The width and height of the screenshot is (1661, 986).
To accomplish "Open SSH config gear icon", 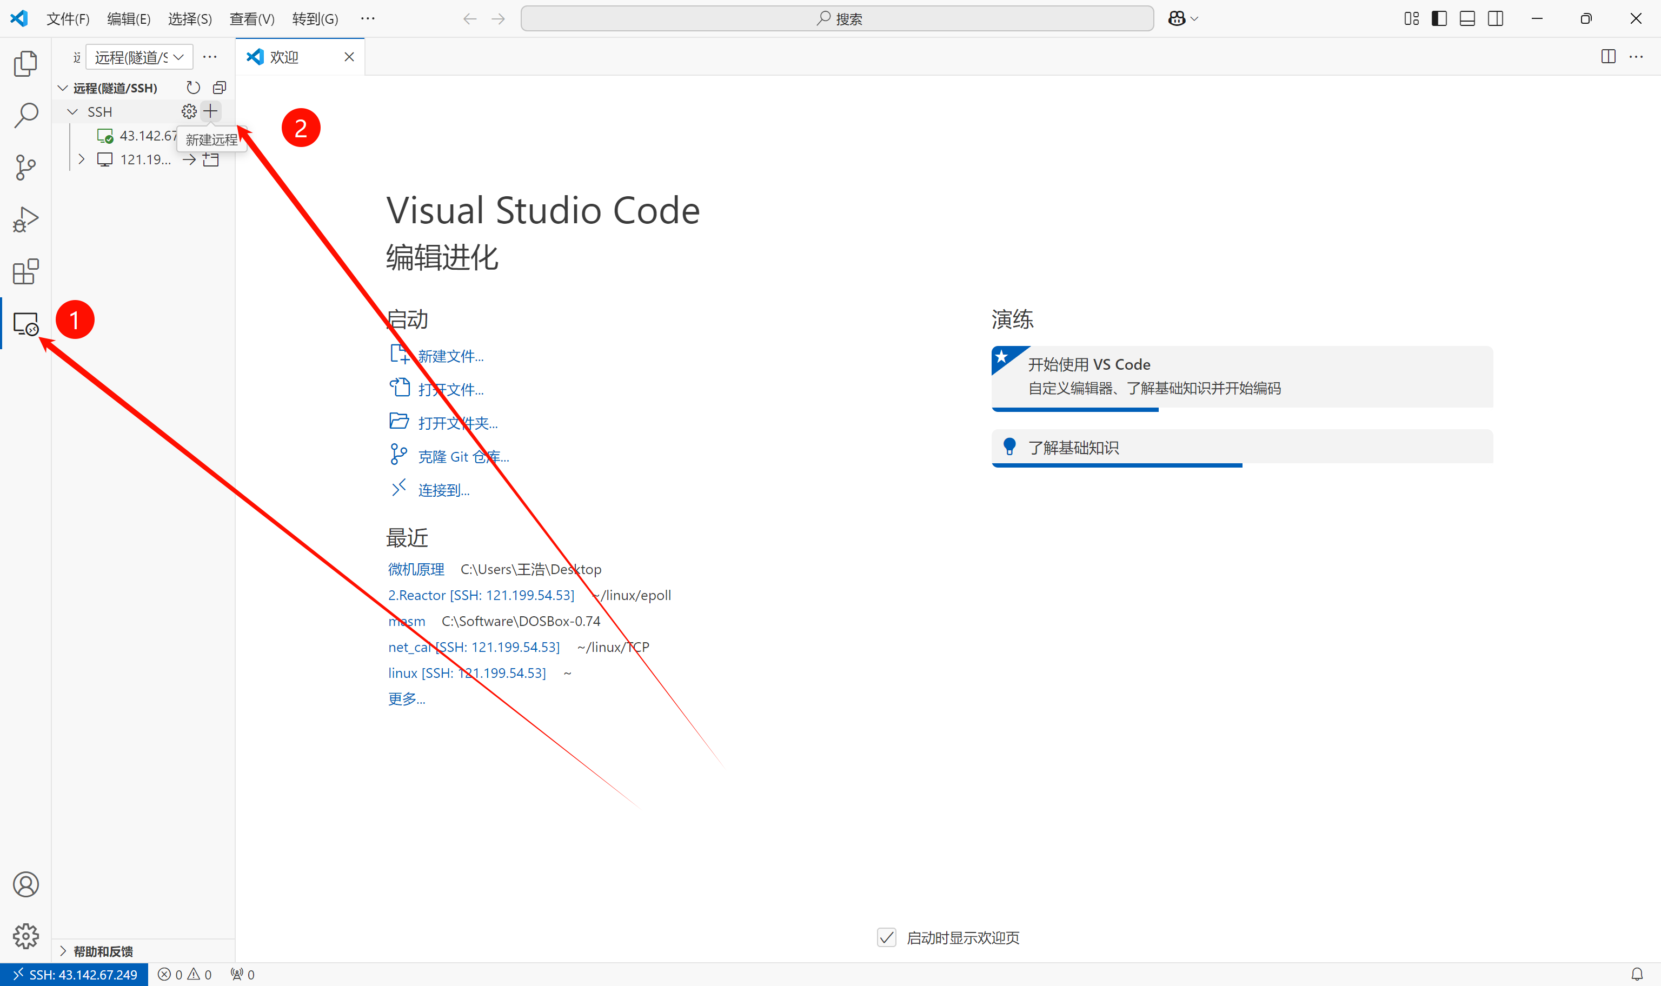I will click(x=189, y=111).
